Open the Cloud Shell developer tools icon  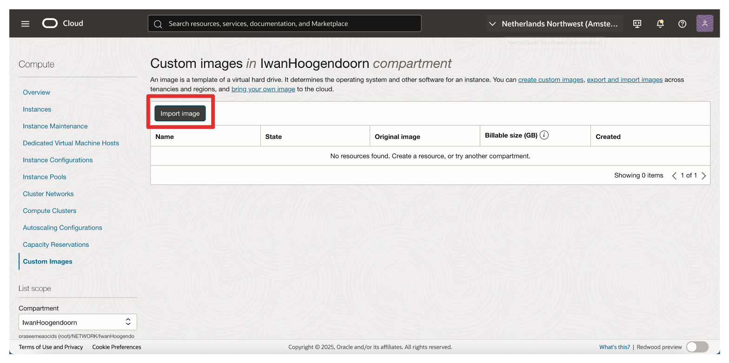coord(637,24)
